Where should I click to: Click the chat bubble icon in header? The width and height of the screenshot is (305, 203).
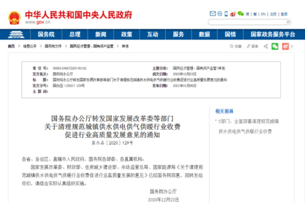coord(220,14)
